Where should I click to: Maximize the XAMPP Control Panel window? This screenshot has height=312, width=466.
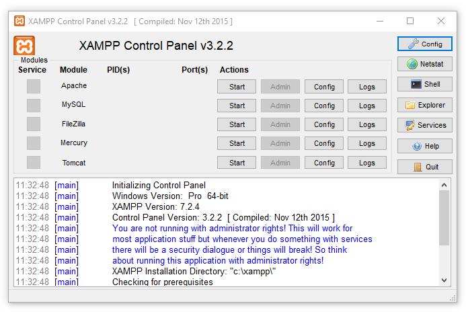point(410,21)
